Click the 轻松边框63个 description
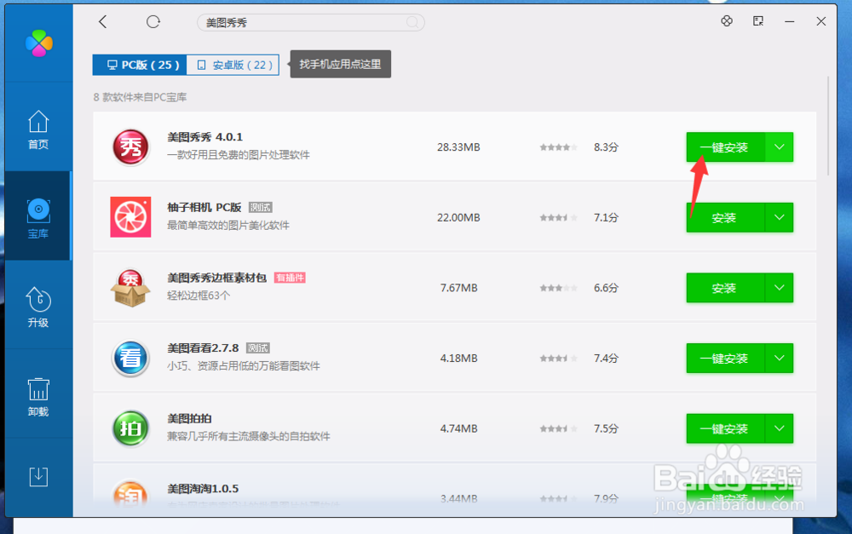This screenshot has height=534, width=852. point(199,296)
